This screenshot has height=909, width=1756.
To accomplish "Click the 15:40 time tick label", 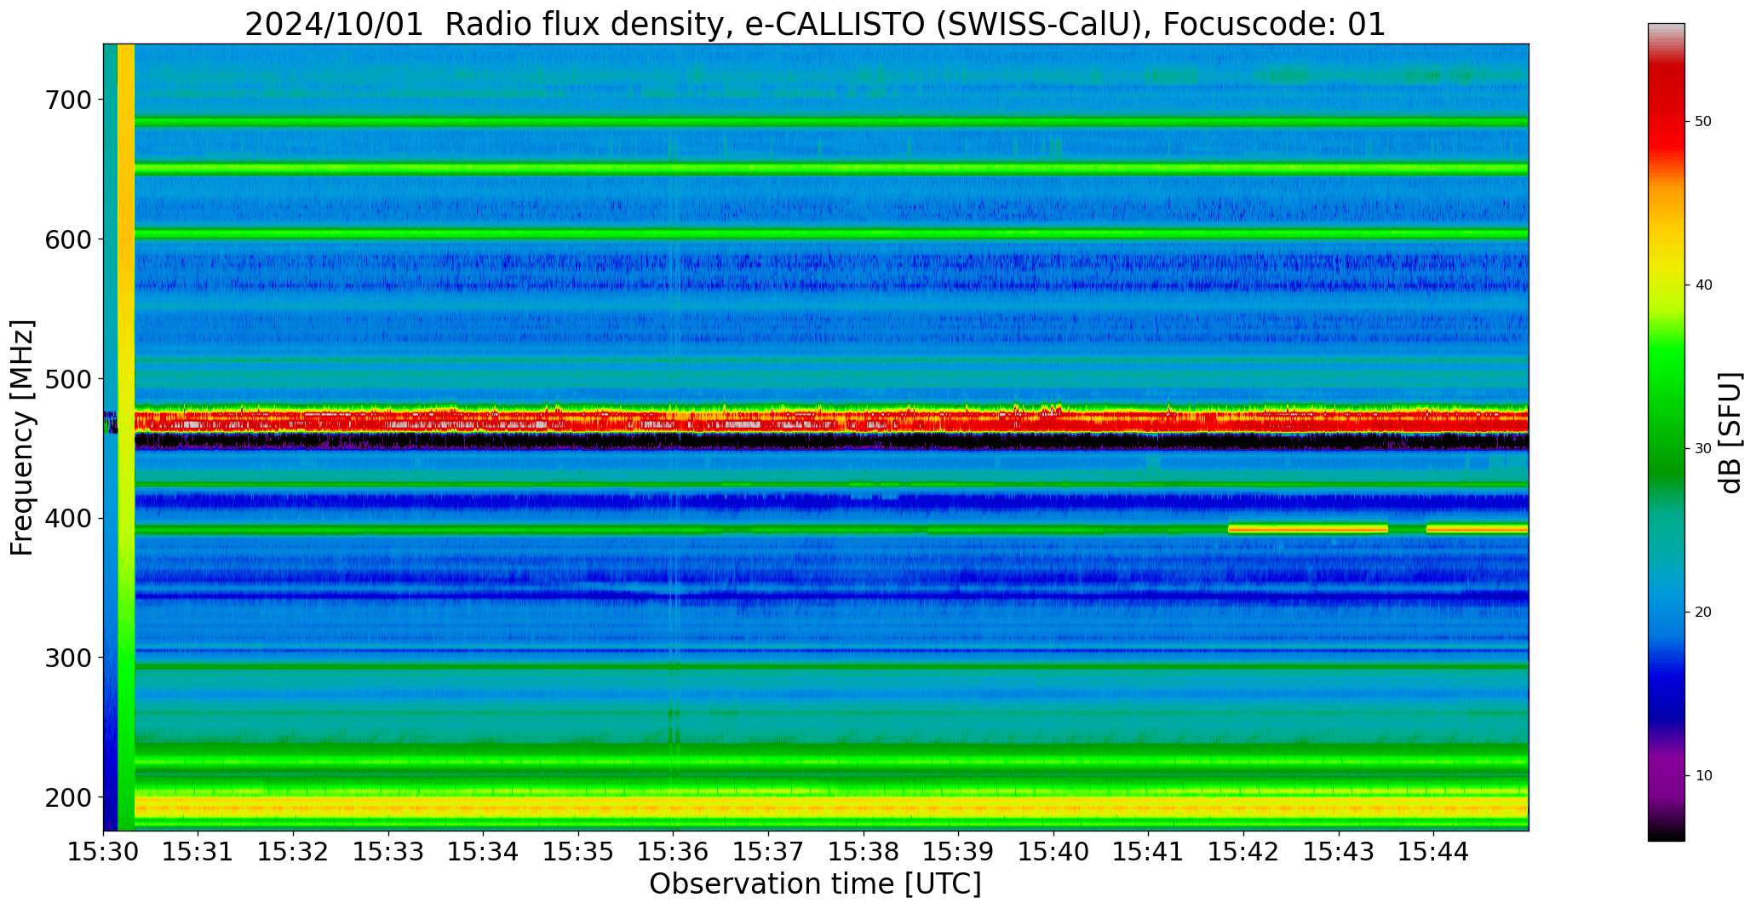I will pos(1053,851).
